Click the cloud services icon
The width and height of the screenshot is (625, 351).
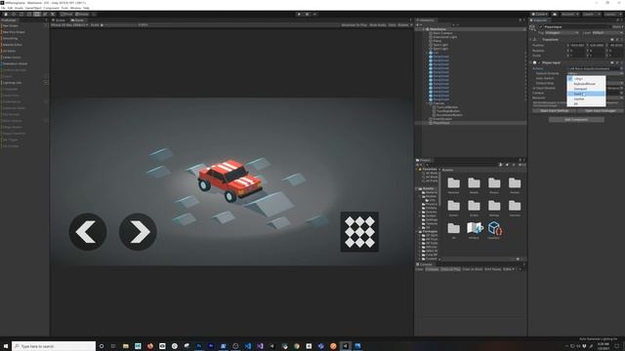point(555,14)
